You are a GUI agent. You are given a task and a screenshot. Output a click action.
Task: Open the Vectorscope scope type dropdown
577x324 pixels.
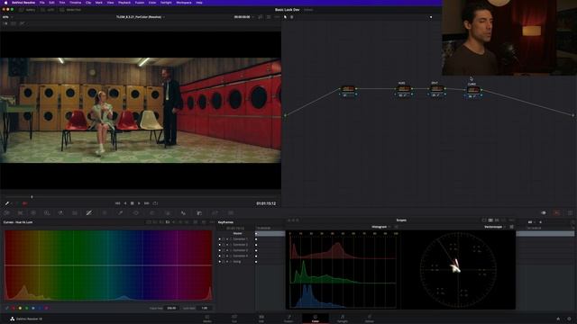tap(495, 227)
